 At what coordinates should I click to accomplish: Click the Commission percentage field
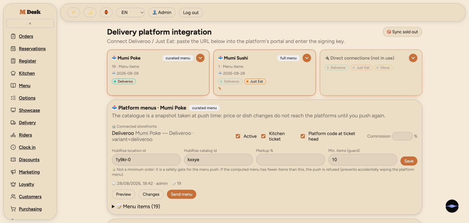(x=402, y=136)
